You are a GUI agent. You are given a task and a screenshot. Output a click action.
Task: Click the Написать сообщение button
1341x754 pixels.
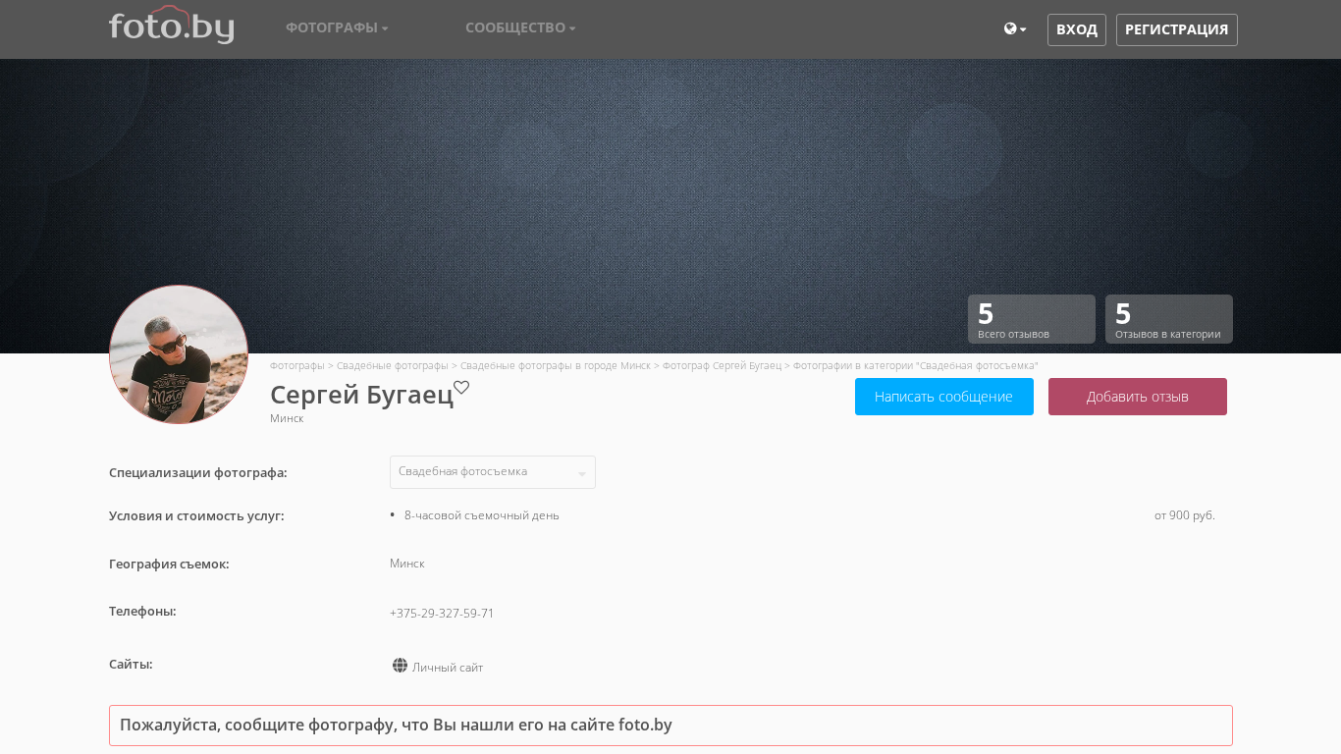pos(943,397)
